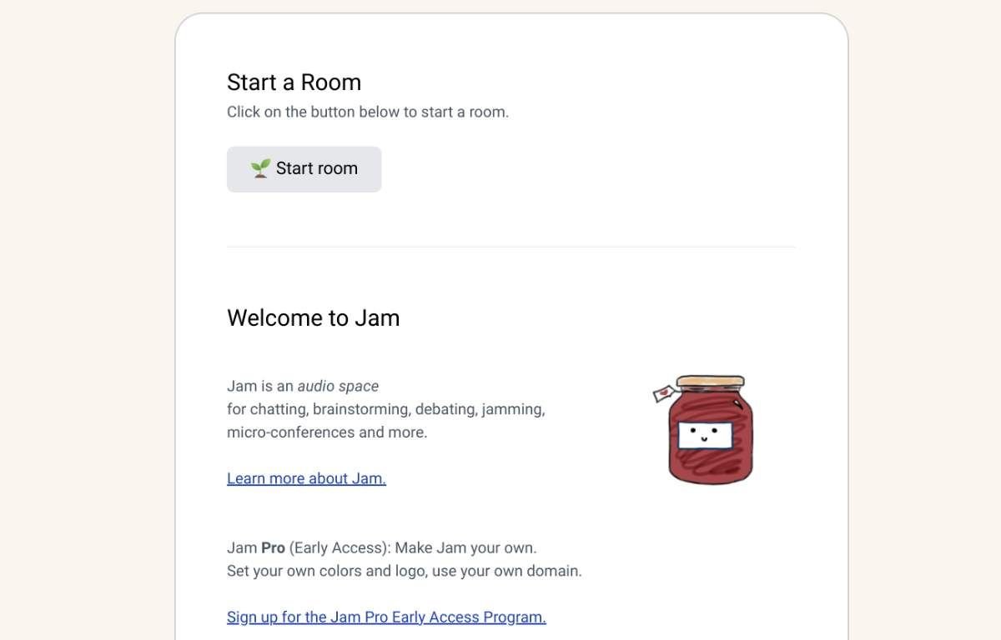Click the 'micro-conferences and more.' text
Screen dimensions: 1001x640
coord(327,432)
